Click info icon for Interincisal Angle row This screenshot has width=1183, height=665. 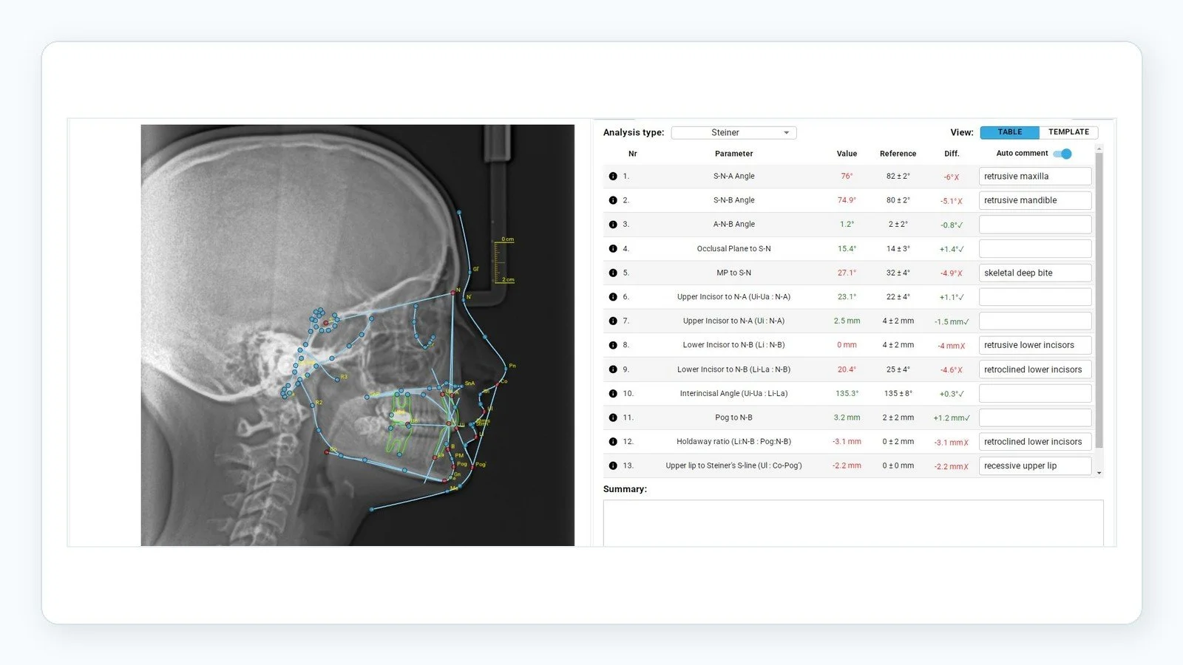click(613, 394)
